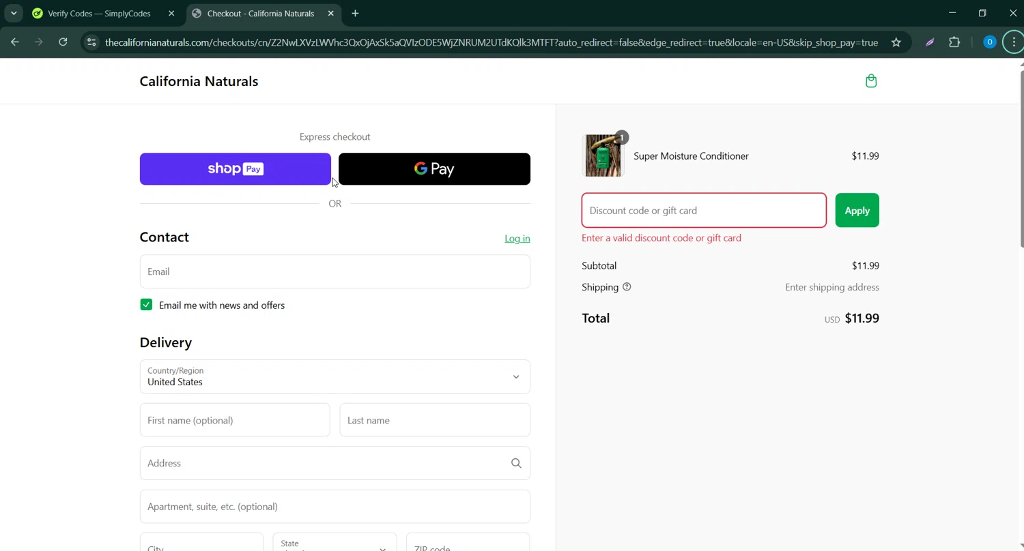
Task: Open the browser extensions puzzle icon
Action: [x=954, y=42]
